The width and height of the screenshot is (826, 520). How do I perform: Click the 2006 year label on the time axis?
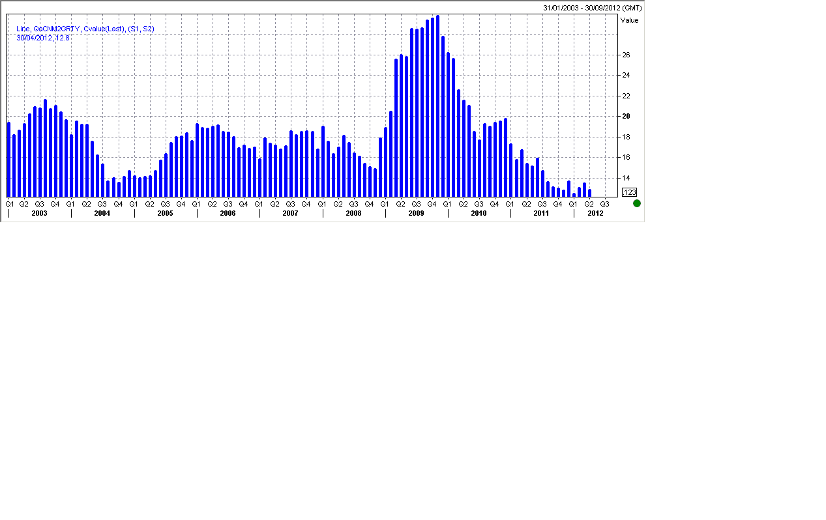(x=228, y=214)
